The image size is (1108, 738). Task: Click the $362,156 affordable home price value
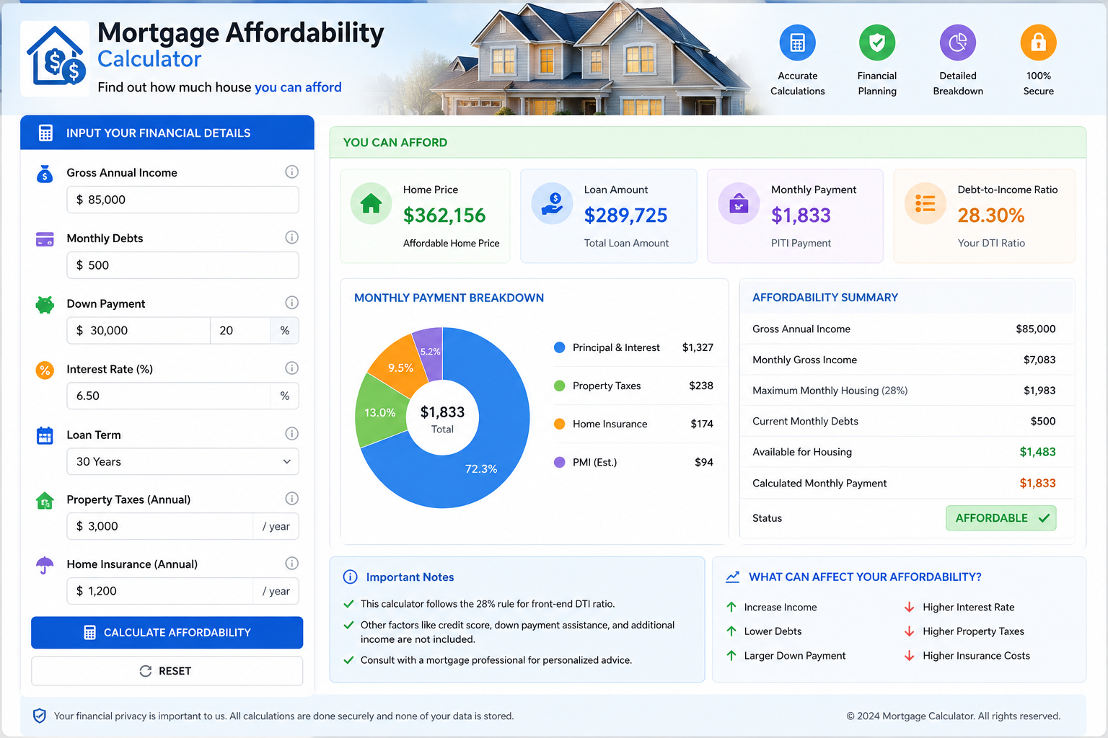coord(444,215)
